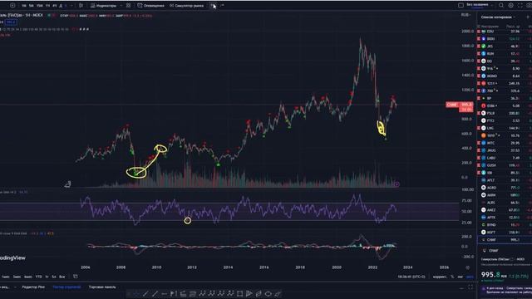The image size is (532, 299).
Task: Open price scale settings gear near time axis
Action: pos(467,267)
